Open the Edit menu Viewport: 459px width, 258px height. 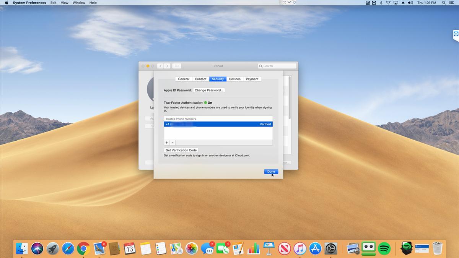(54, 3)
